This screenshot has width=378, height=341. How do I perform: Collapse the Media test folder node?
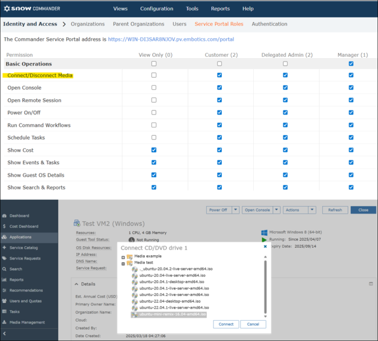(123, 264)
